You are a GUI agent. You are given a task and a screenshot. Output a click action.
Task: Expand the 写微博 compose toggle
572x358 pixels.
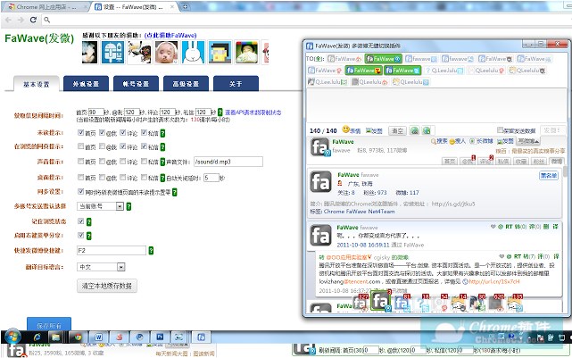pos(528,141)
